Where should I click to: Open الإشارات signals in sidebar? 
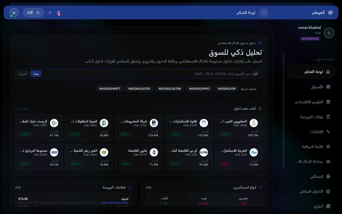click(311, 132)
